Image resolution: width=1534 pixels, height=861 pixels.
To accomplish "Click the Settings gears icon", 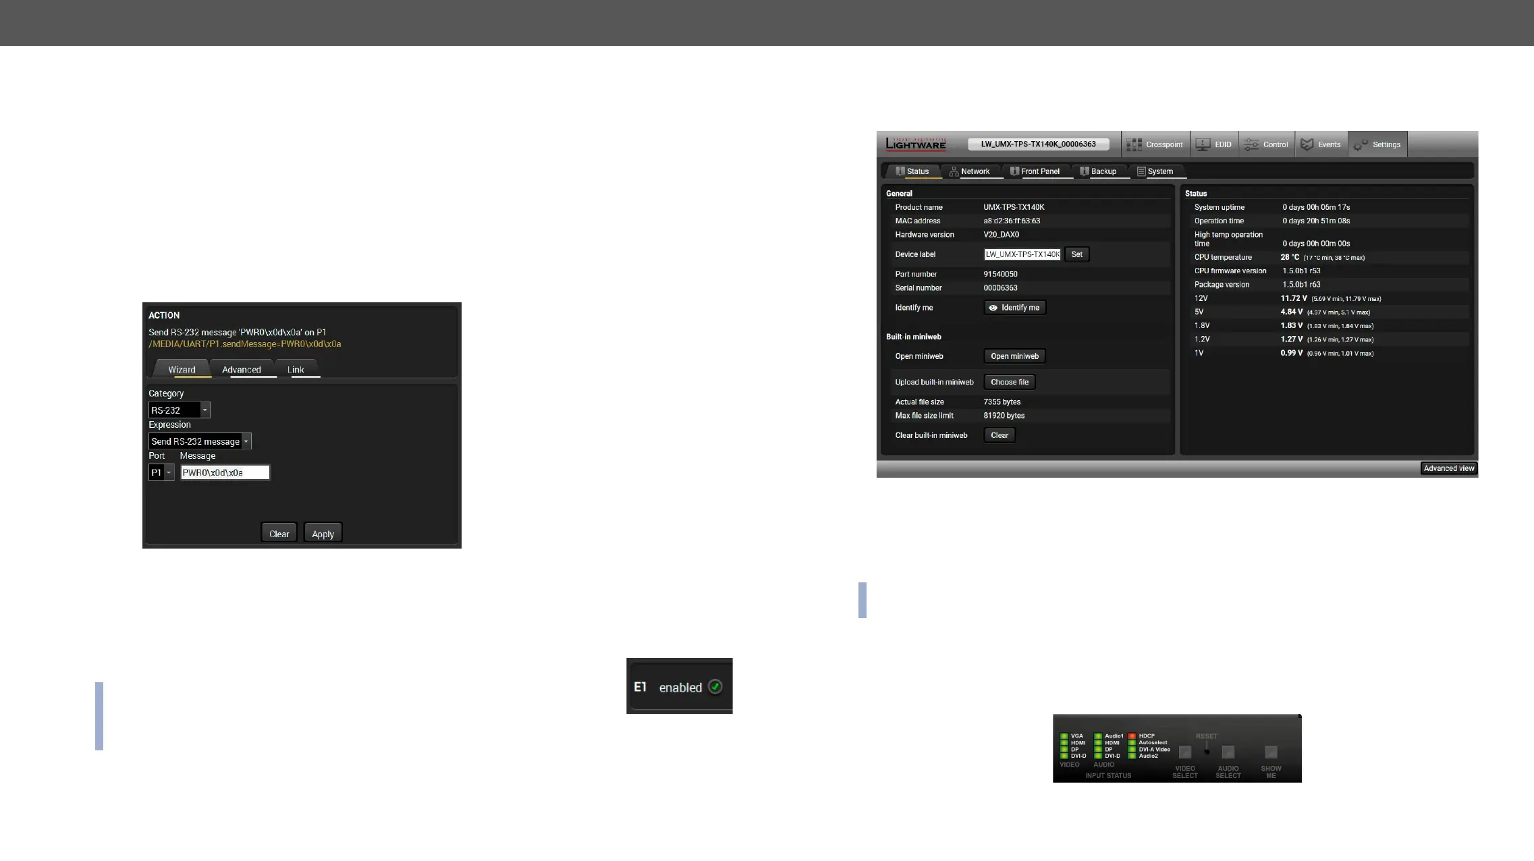I will tap(1361, 144).
